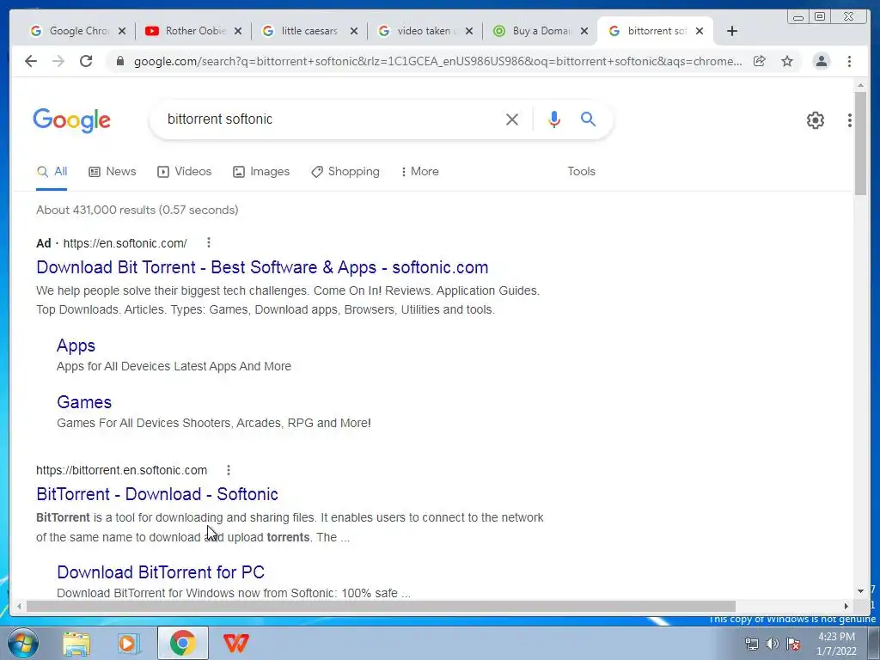
Task: Bookmark this page with the star
Action: 787,61
